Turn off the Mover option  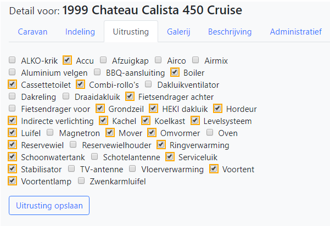tap(110, 133)
